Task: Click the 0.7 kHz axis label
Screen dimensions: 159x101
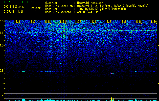Action: 2,83
